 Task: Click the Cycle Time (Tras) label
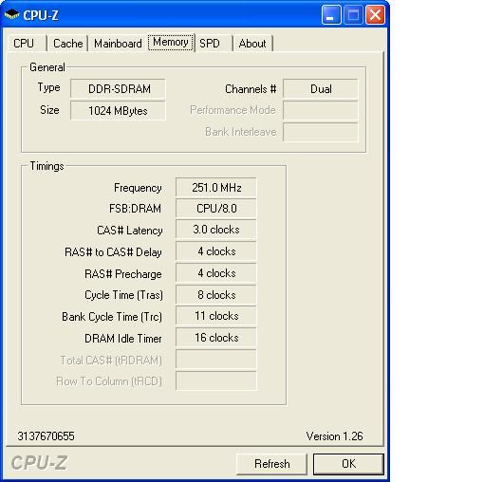click(123, 295)
